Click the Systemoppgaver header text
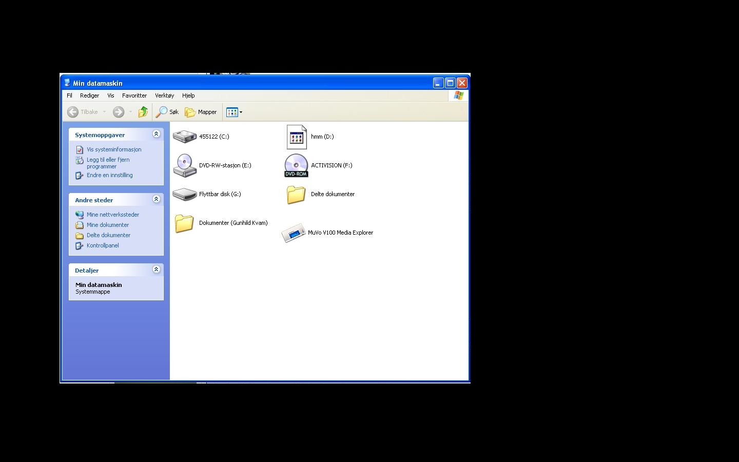 click(100, 135)
